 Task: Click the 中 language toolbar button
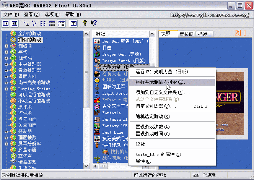click(x=73, y=23)
